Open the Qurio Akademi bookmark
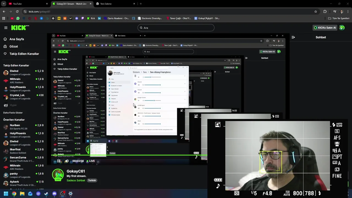Image resolution: width=352 pixels, height=198 pixels. (x=116, y=18)
